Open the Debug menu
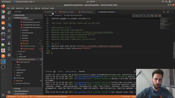Image resolution: width=175 pixels, height=98 pixels. tap(37, 8)
